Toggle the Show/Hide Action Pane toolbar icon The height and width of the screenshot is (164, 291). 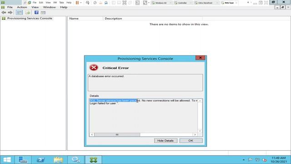43,13
